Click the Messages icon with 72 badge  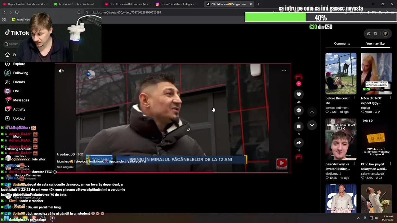tap(7, 100)
